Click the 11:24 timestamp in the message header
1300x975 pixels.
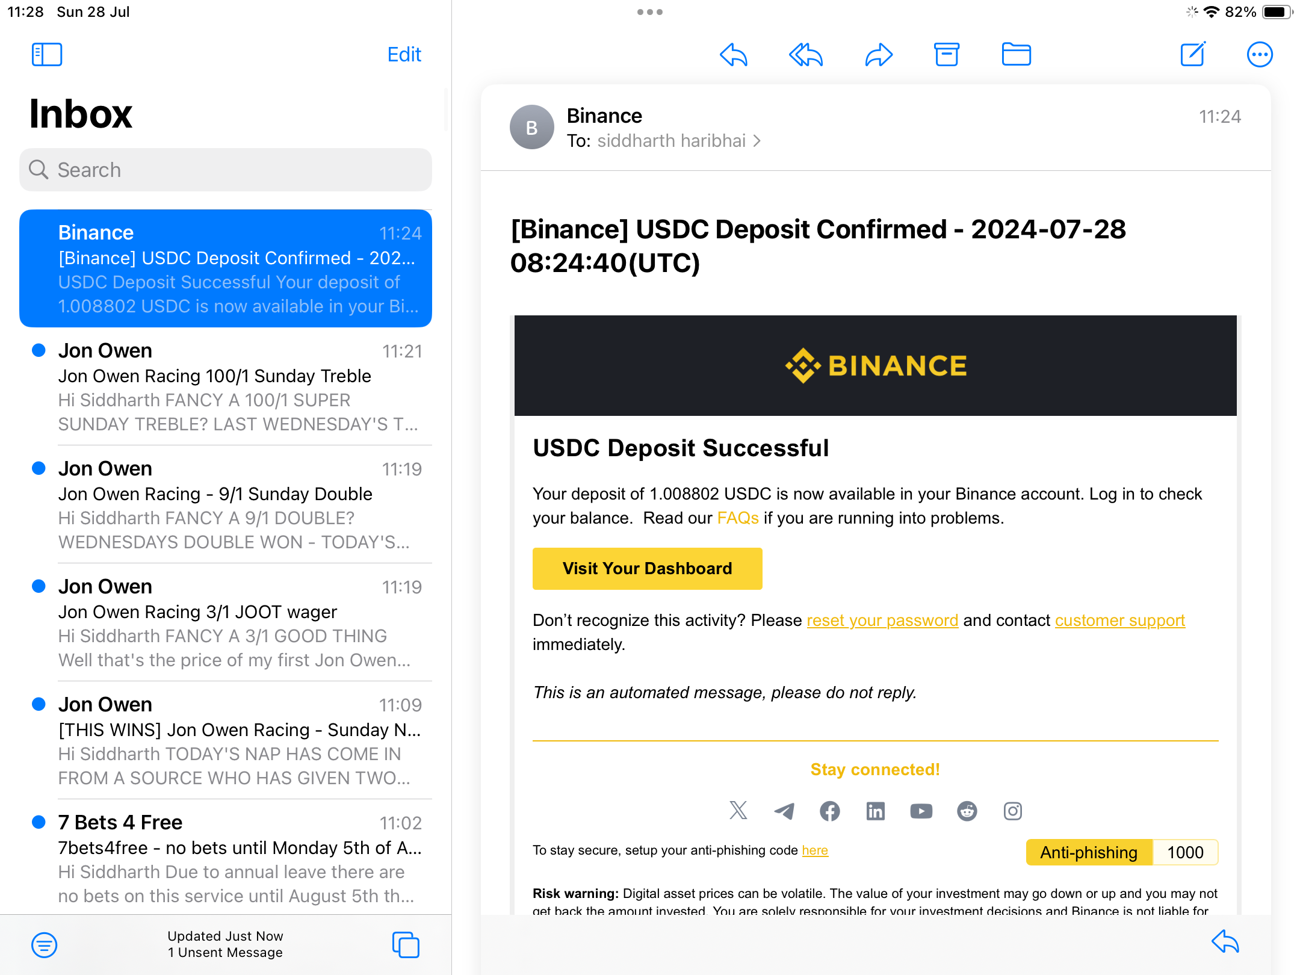pos(1220,117)
